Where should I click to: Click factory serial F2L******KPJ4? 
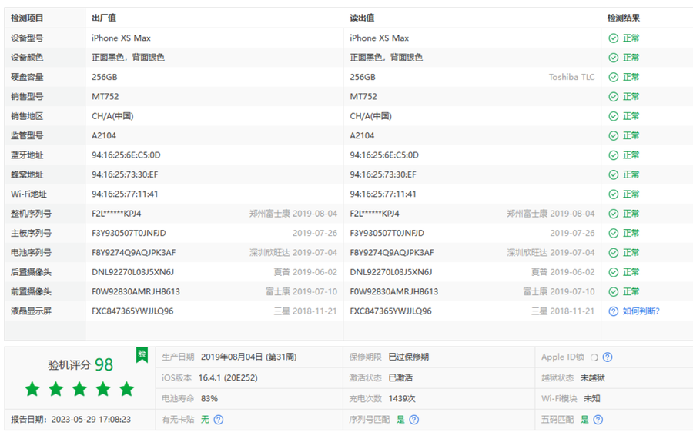click(x=116, y=214)
